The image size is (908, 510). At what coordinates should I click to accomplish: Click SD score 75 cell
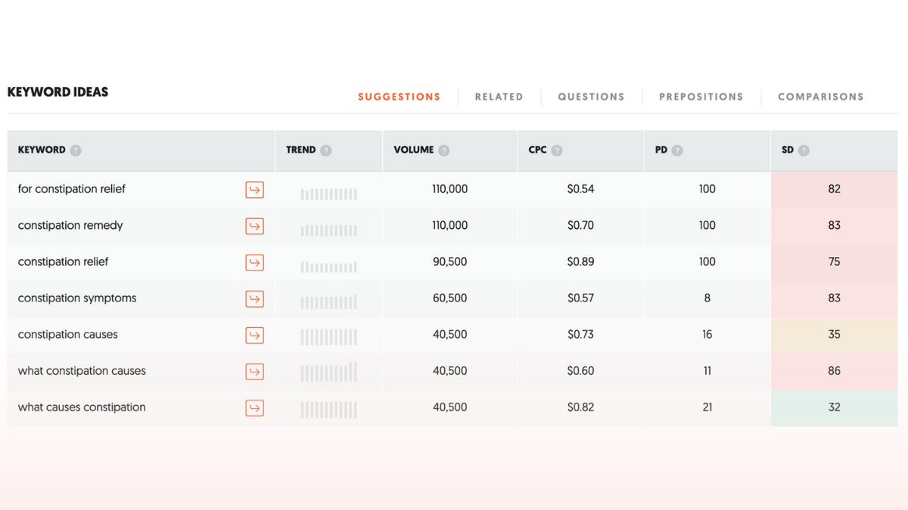pos(835,261)
